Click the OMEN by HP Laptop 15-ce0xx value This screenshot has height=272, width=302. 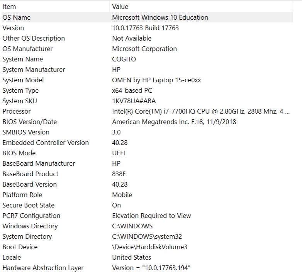156,80
